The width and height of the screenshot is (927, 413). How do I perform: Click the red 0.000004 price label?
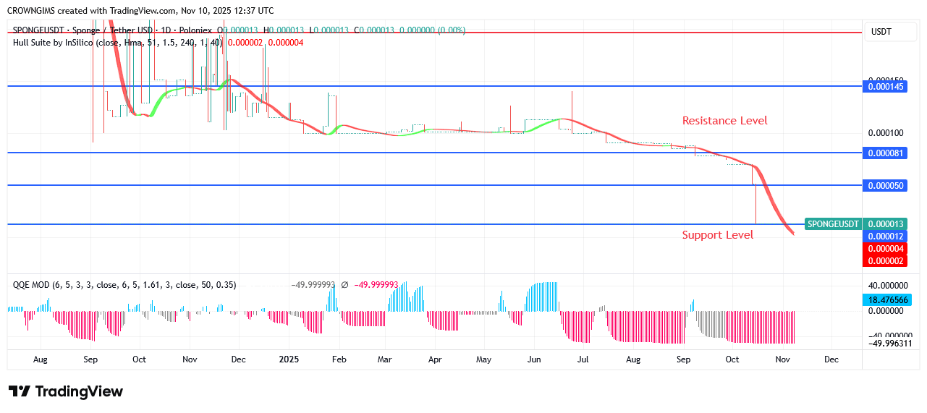[x=885, y=249]
